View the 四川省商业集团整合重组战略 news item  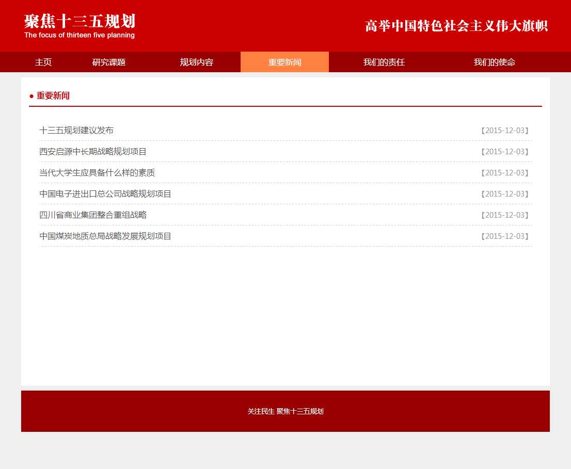point(93,215)
